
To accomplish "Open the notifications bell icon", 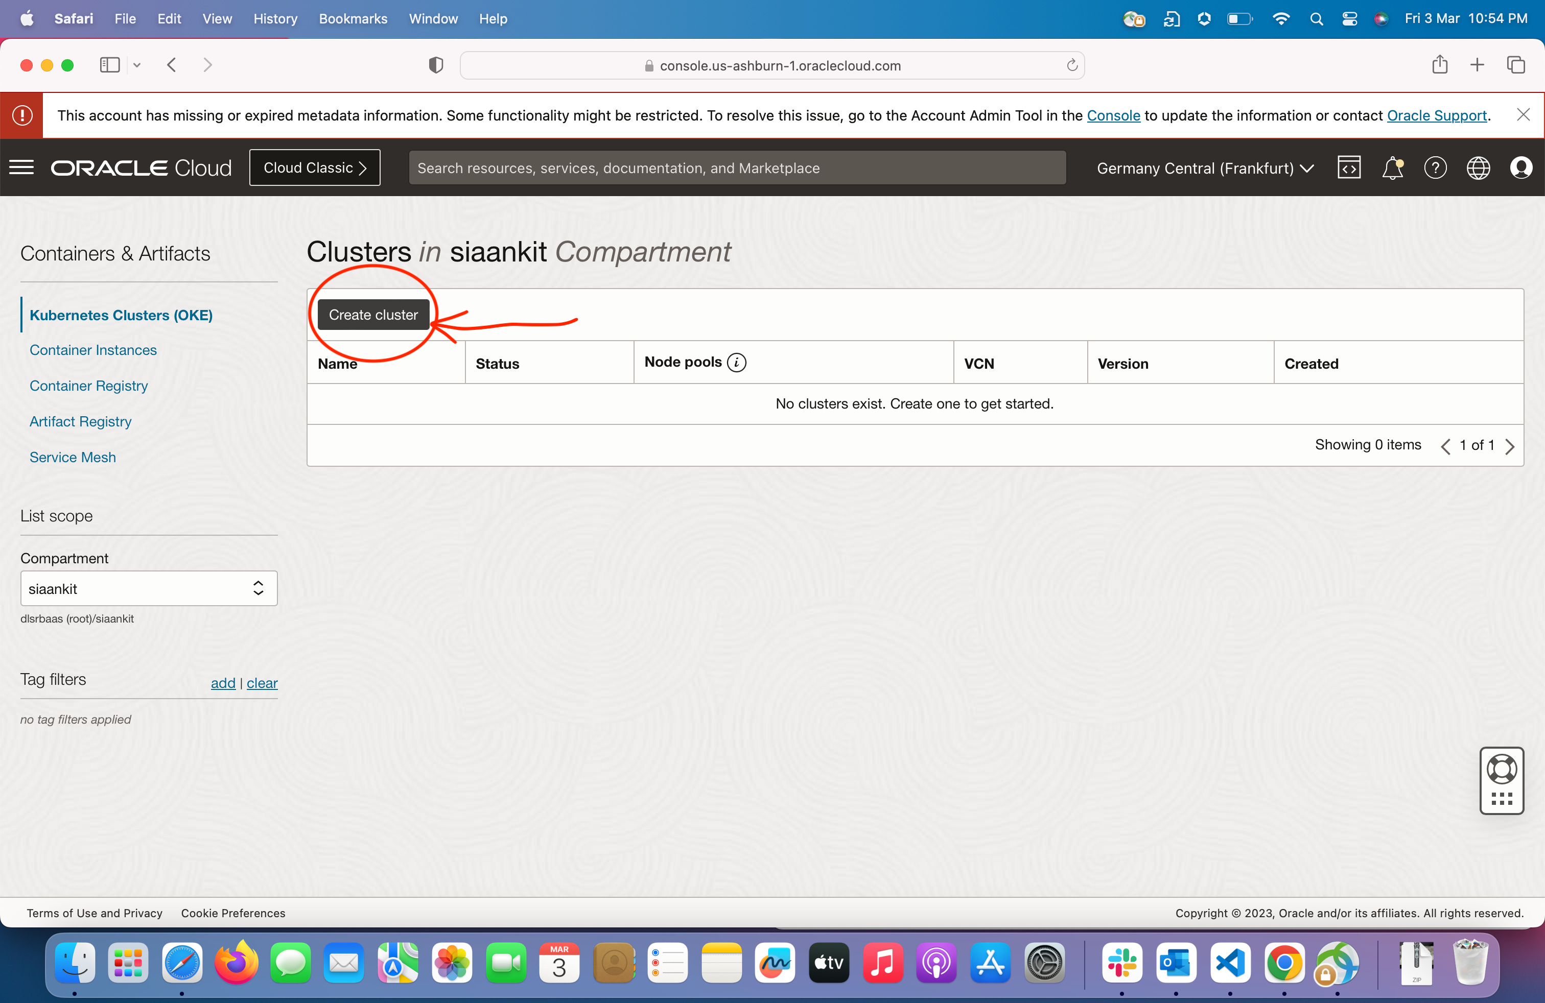I will coord(1392,168).
